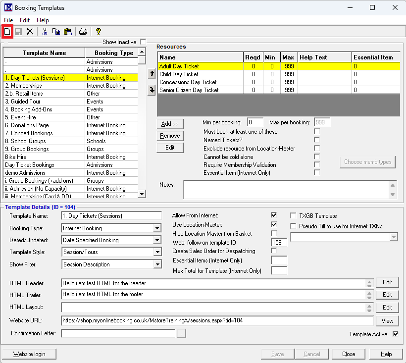
Task: Open the Show Filter dropdown
Action: coord(157,264)
